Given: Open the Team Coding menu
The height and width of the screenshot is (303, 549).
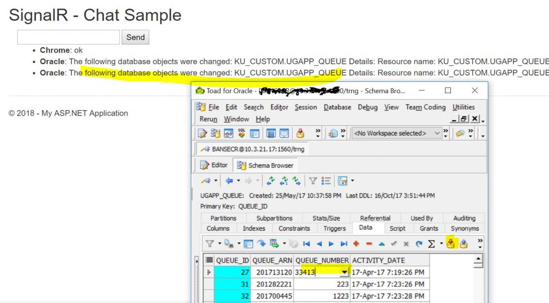Looking at the screenshot, I should click(425, 107).
